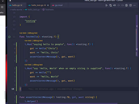This screenshot has width=139, height=104.
Task: Click the toggle blame diamond icon
Action: pyautogui.click(x=118, y=5)
